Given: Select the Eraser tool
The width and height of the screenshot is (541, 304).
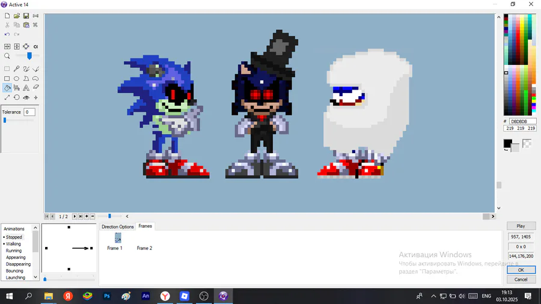Looking at the screenshot, I should [x=35, y=88].
